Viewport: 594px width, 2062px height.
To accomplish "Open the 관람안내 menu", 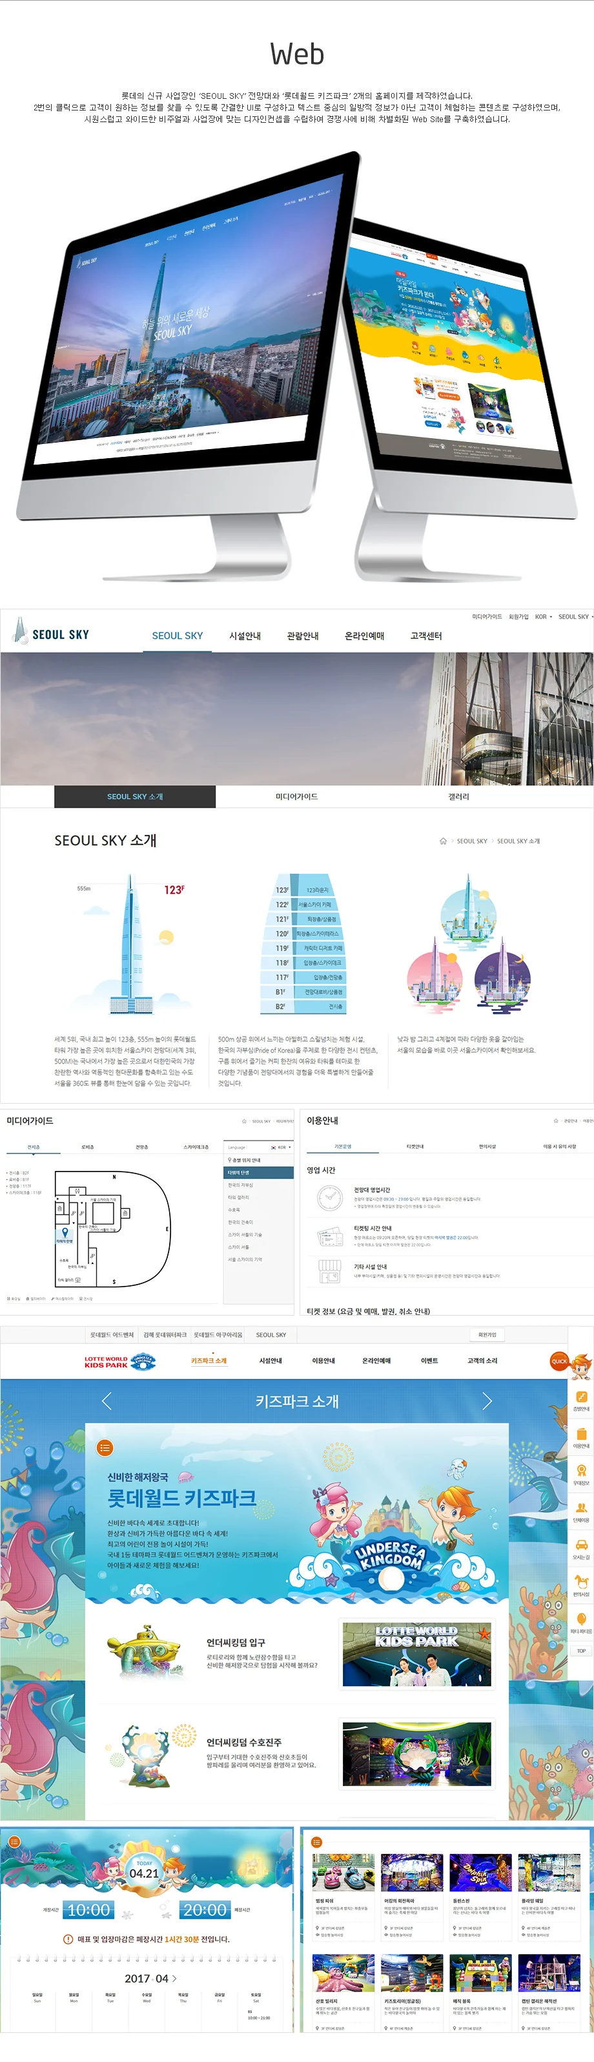I will pos(302,636).
